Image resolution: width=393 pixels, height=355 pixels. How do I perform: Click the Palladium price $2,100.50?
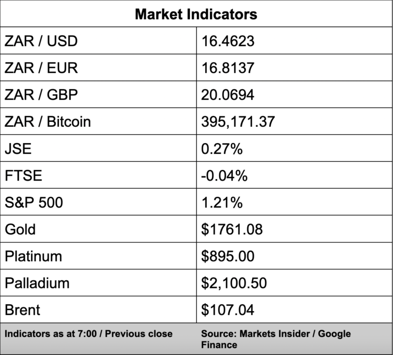click(234, 283)
